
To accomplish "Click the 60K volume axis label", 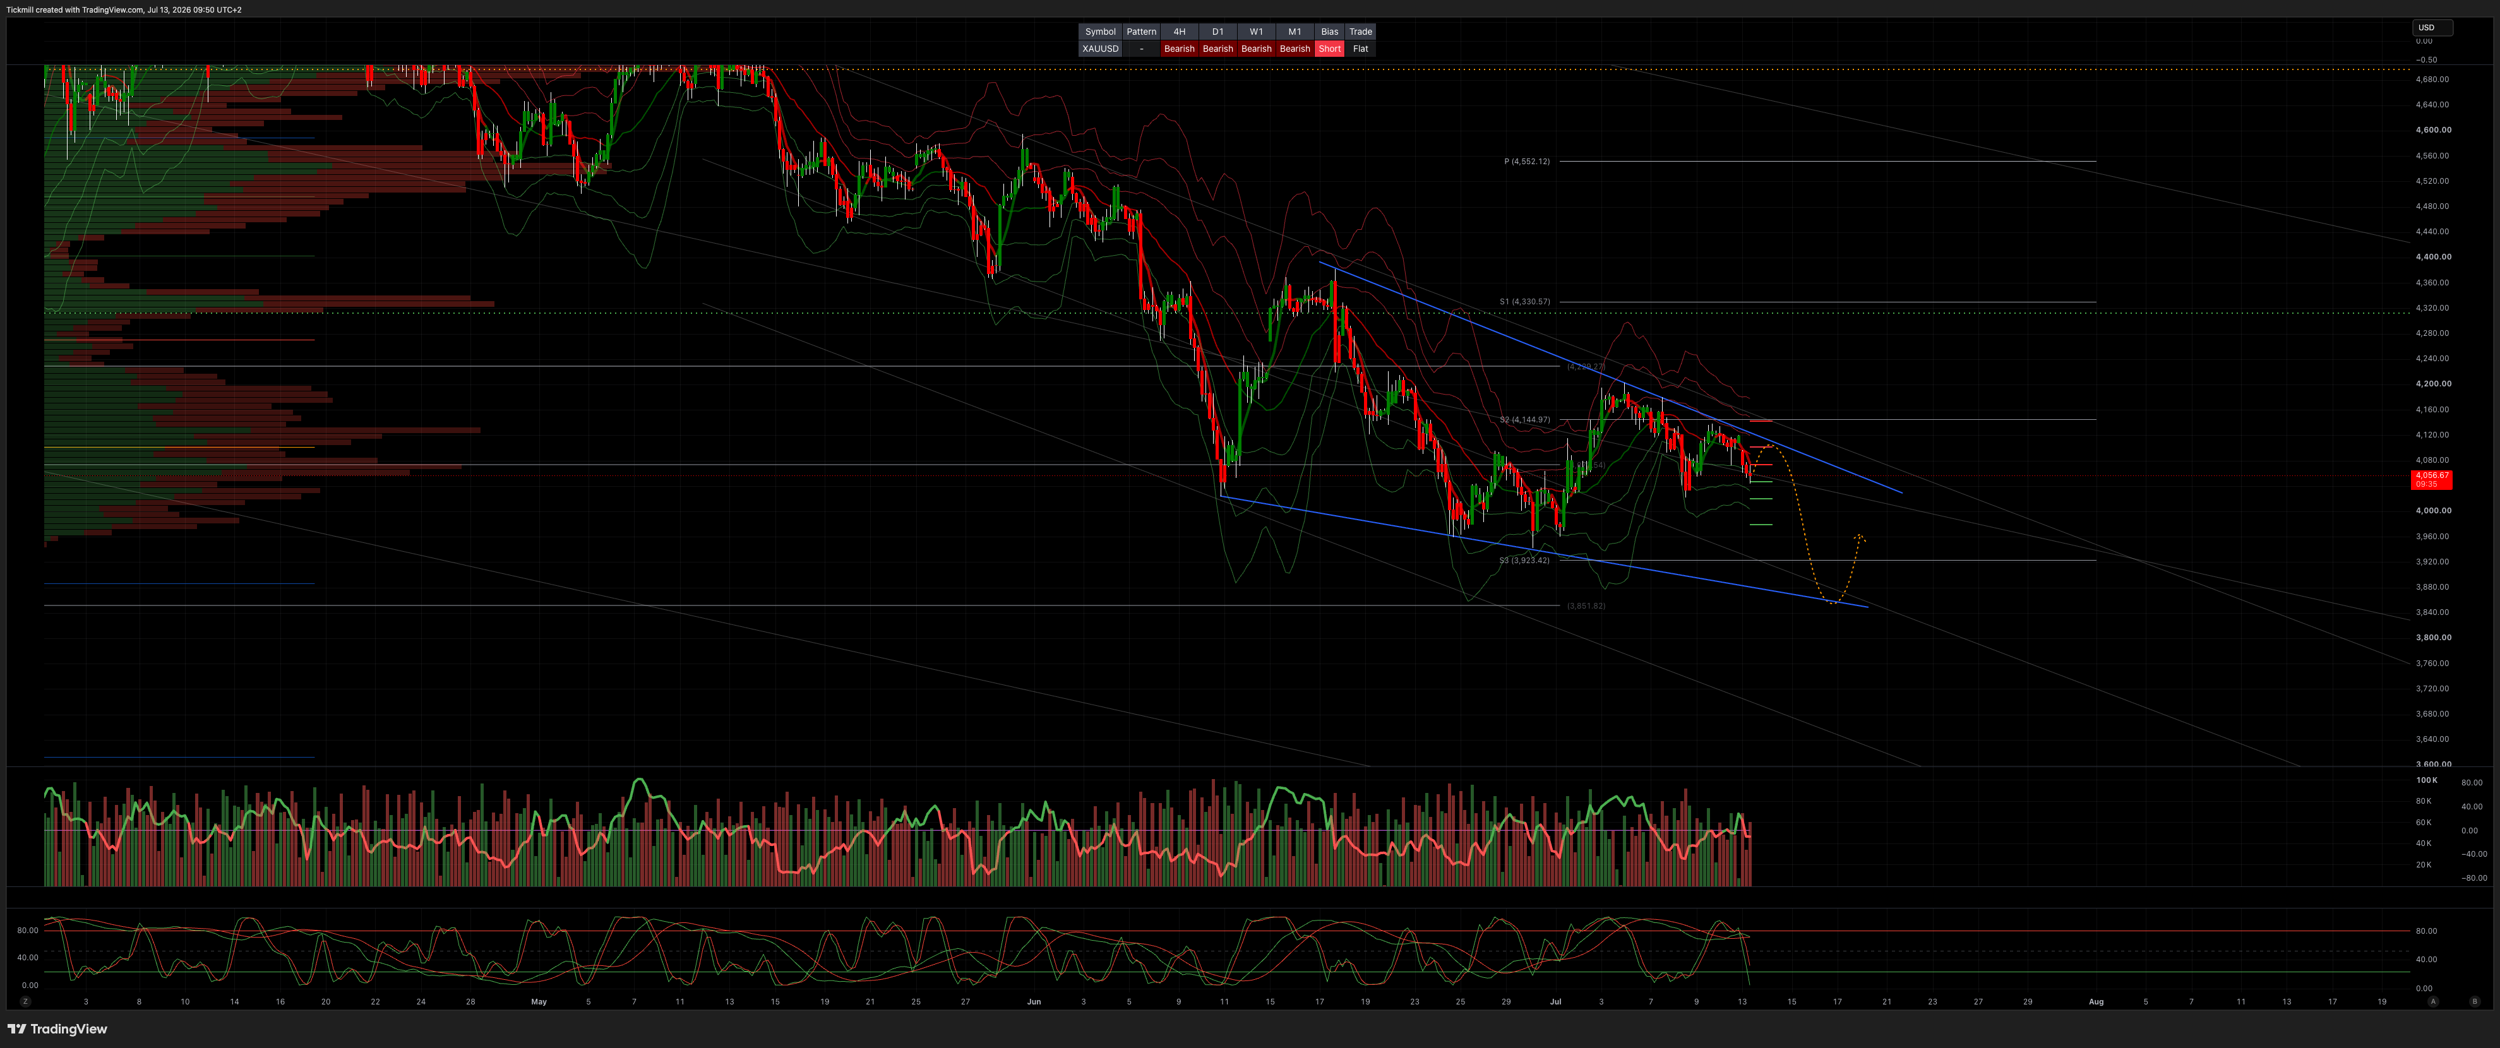I will pyautogui.click(x=2424, y=822).
